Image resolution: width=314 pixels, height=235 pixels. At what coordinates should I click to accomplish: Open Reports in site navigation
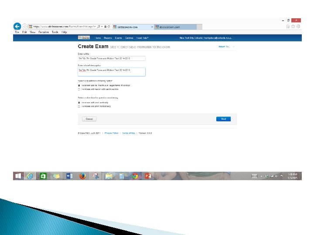[x=108, y=38]
